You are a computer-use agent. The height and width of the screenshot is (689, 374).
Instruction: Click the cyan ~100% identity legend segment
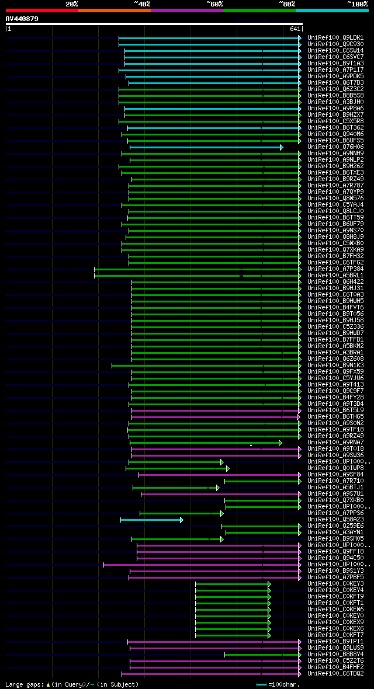click(x=332, y=10)
